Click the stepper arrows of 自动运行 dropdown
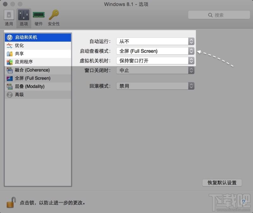This screenshot has width=253, height=213. 191,41
